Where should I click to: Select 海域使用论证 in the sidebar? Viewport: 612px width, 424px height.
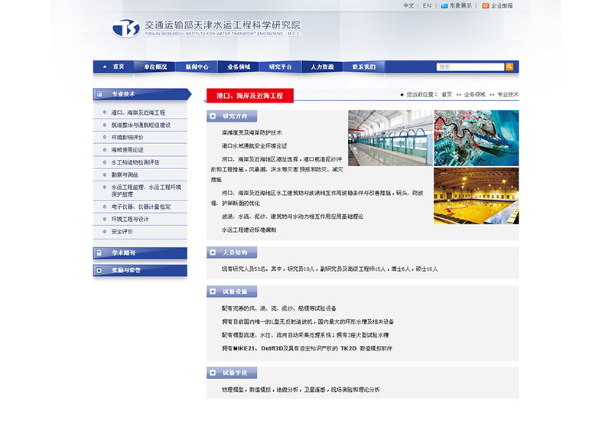[127, 150]
